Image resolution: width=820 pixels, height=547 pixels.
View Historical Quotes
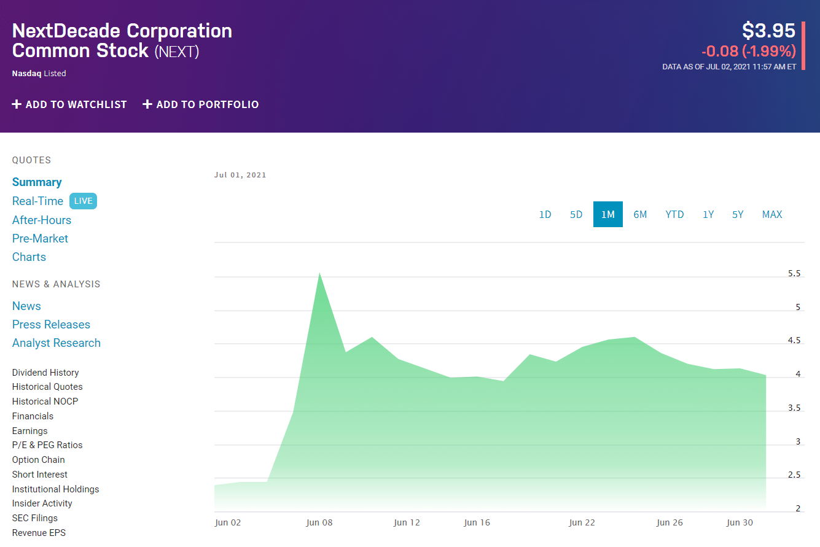[47, 387]
